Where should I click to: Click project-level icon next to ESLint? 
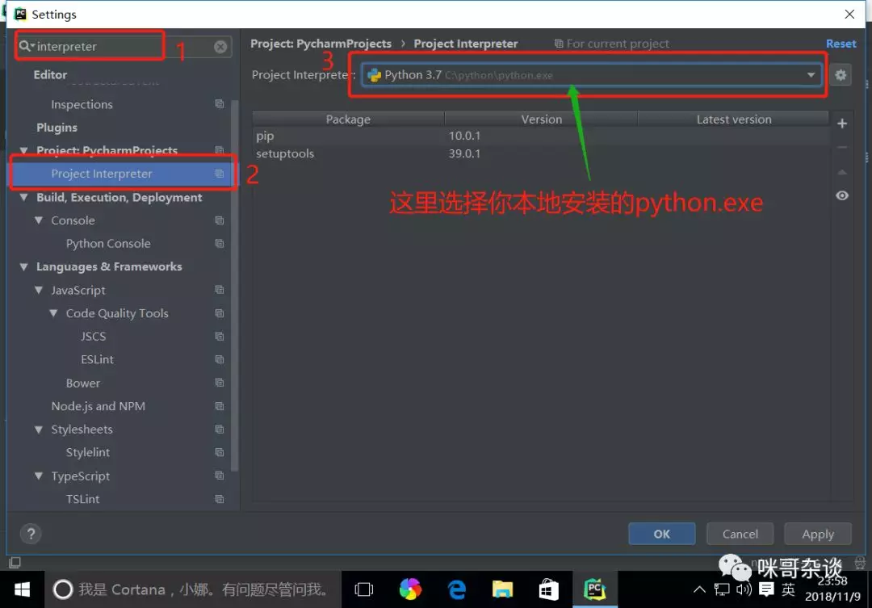tap(219, 359)
